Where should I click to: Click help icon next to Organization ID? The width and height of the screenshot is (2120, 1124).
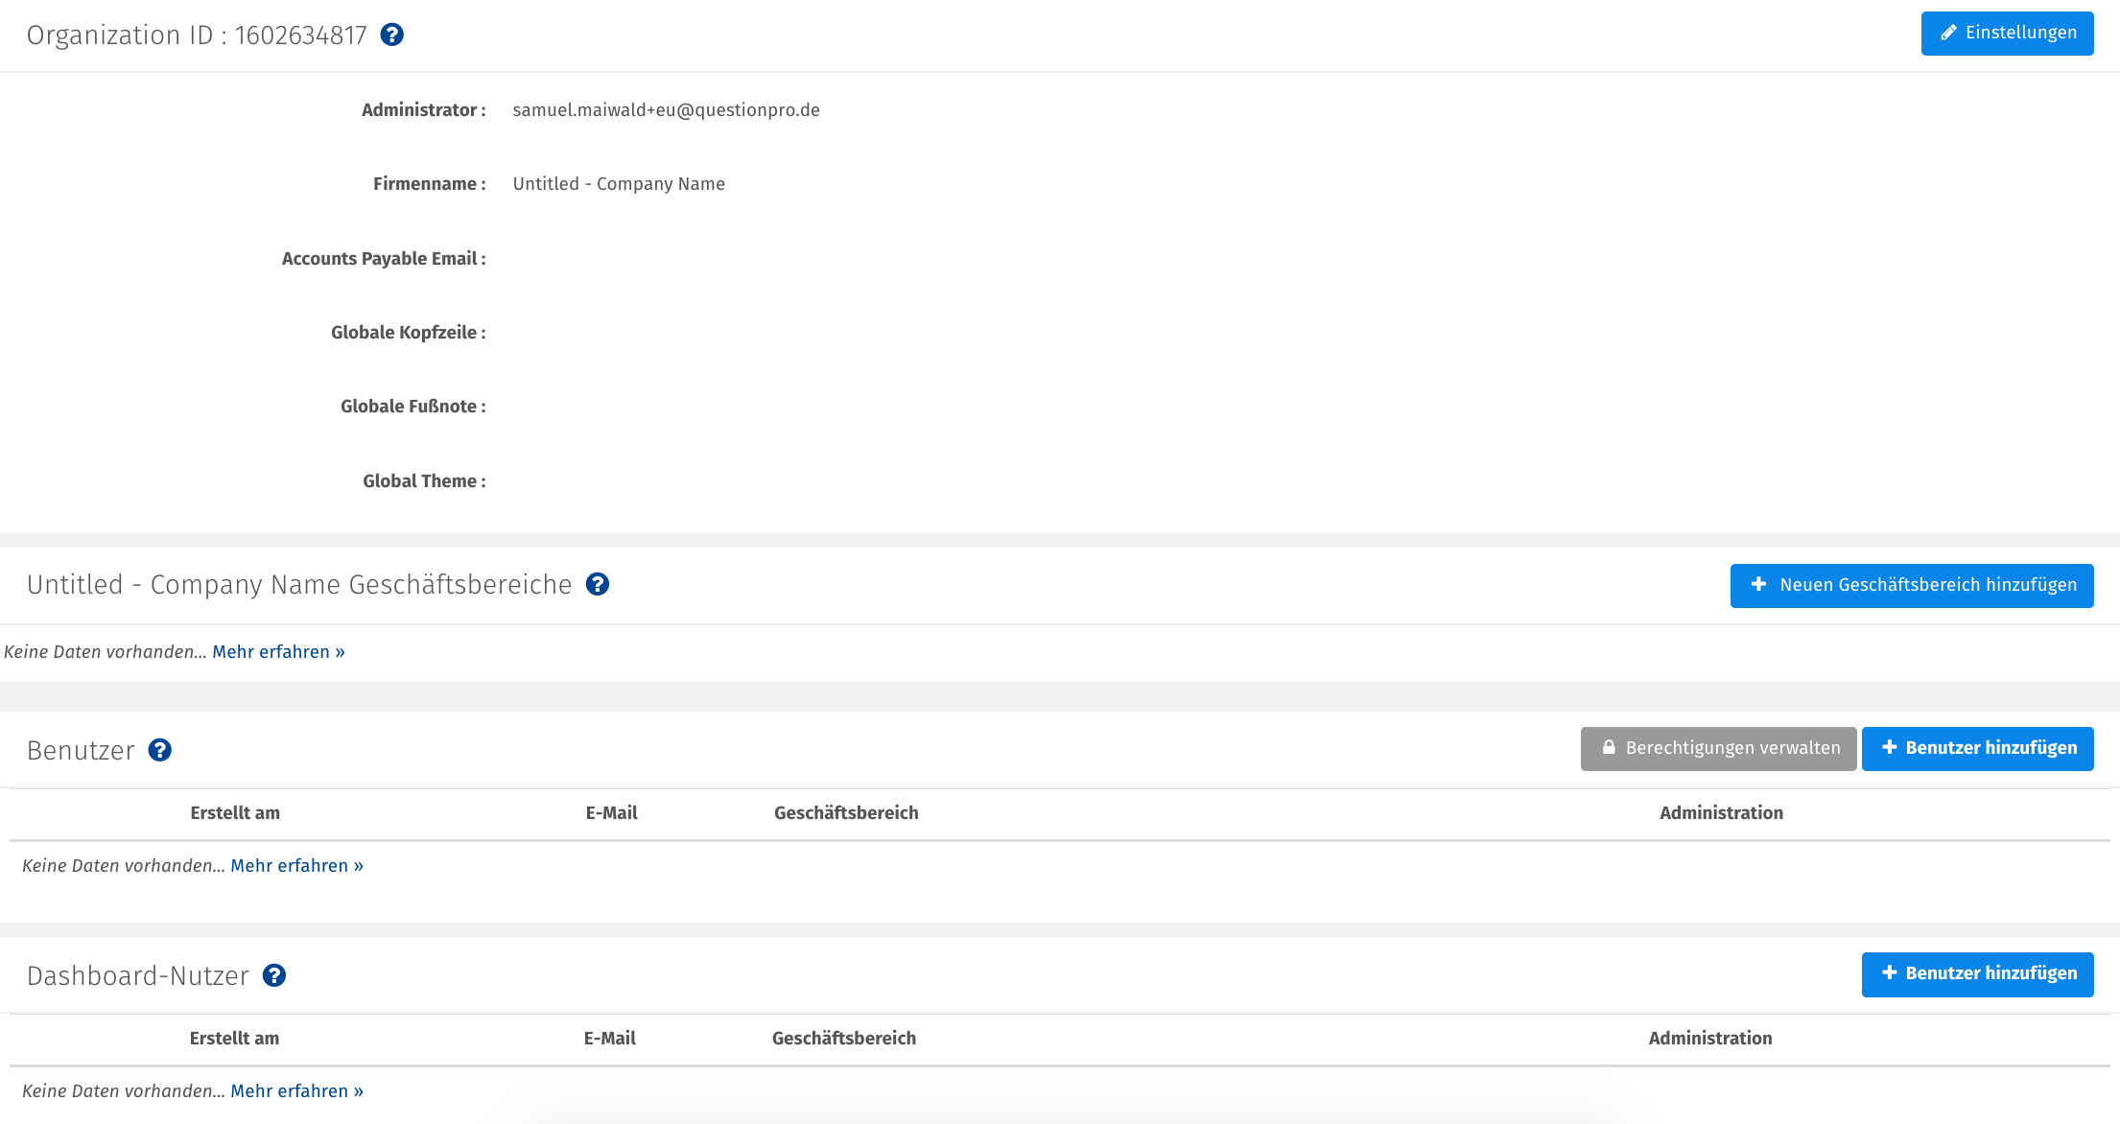click(x=391, y=35)
